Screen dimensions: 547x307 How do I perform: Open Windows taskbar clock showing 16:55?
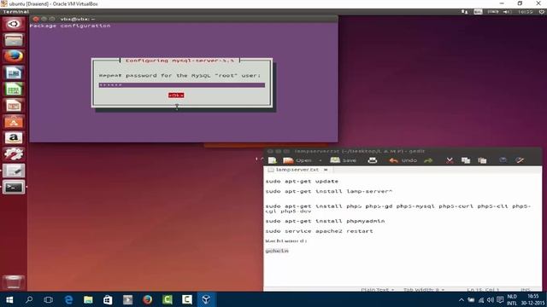[532, 300]
